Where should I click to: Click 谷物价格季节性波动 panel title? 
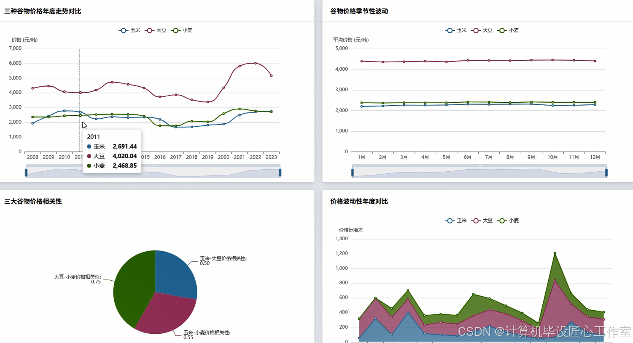pyautogui.click(x=359, y=11)
